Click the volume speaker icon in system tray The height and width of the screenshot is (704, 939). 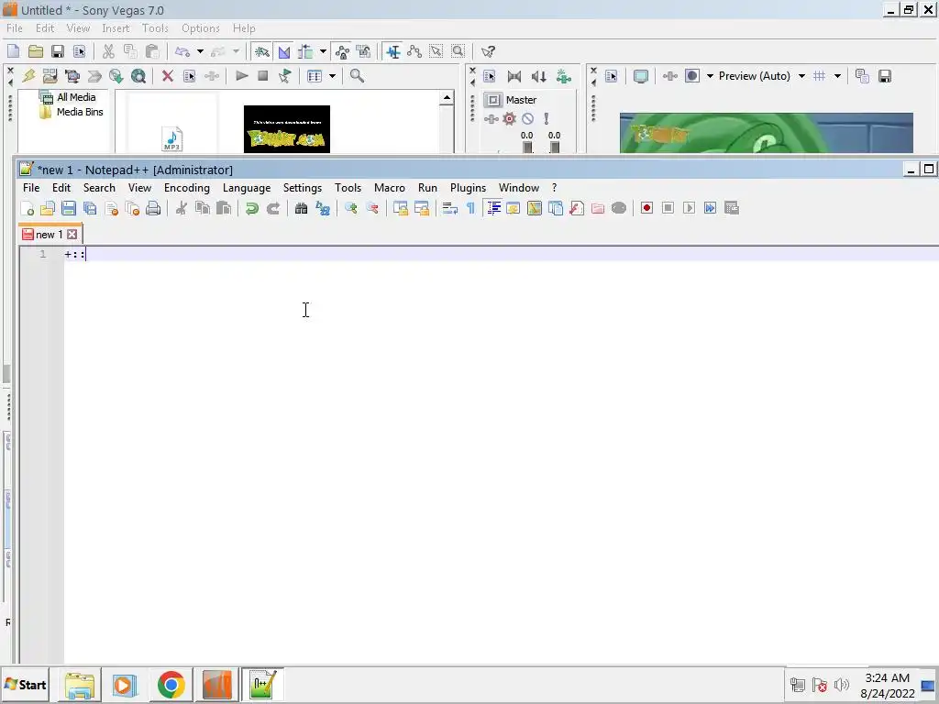[x=842, y=684]
